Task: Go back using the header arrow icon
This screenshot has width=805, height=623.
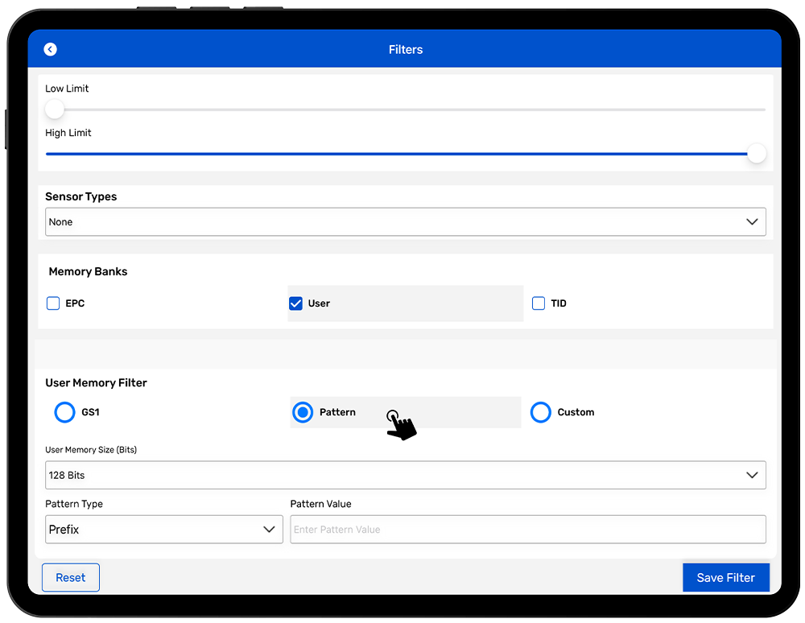Action: (51, 49)
